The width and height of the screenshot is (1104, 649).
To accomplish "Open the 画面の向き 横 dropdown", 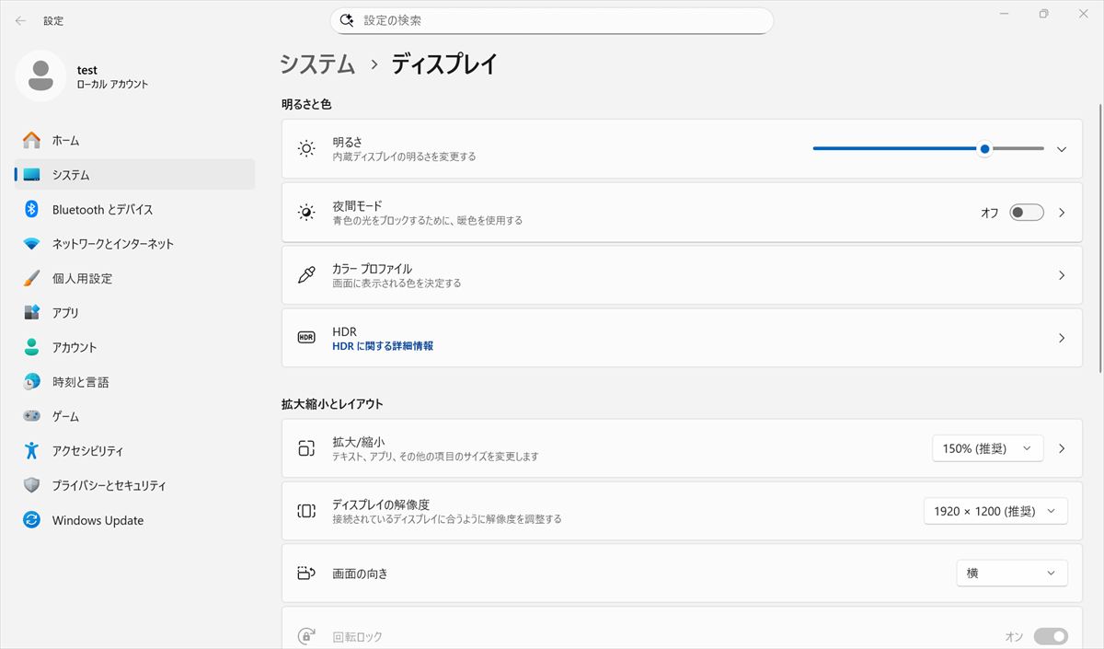I will tap(1011, 573).
